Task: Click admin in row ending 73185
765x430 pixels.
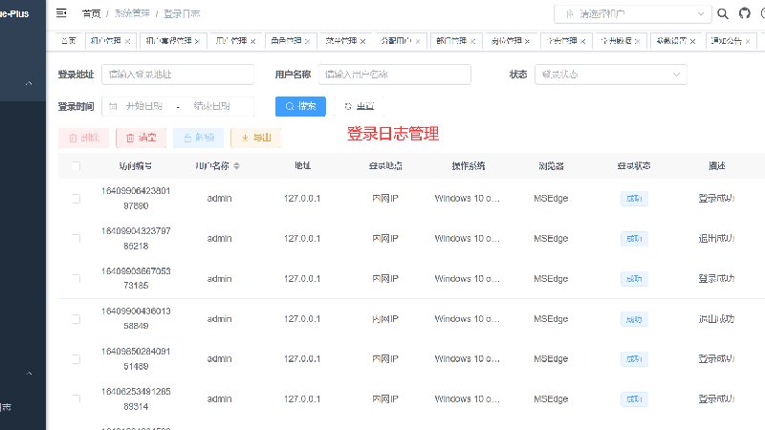Action: point(220,279)
